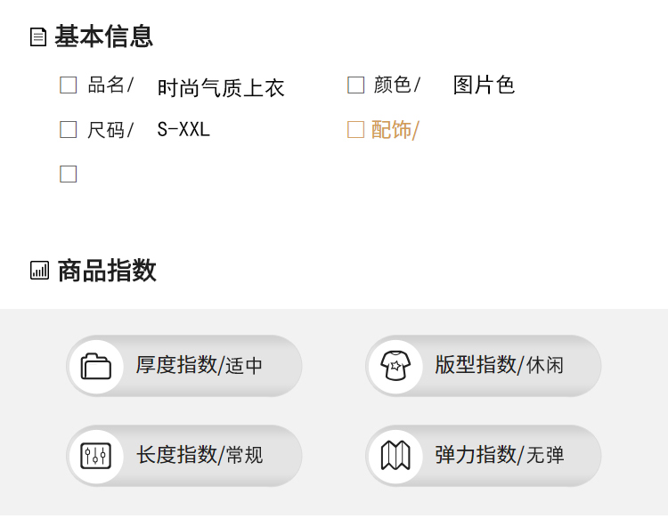Tick the 颜色 checkbox

pyautogui.click(x=355, y=85)
